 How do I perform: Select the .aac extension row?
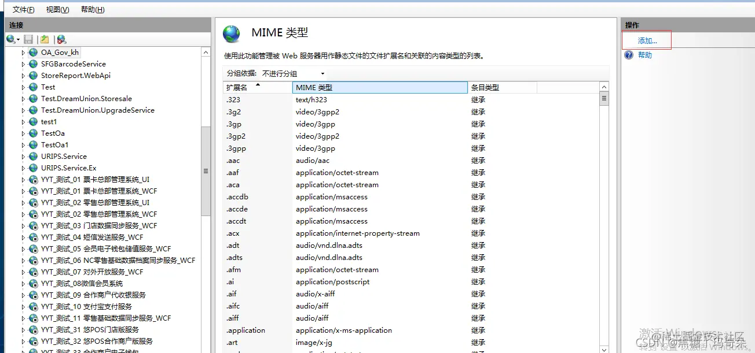point(412,160)
